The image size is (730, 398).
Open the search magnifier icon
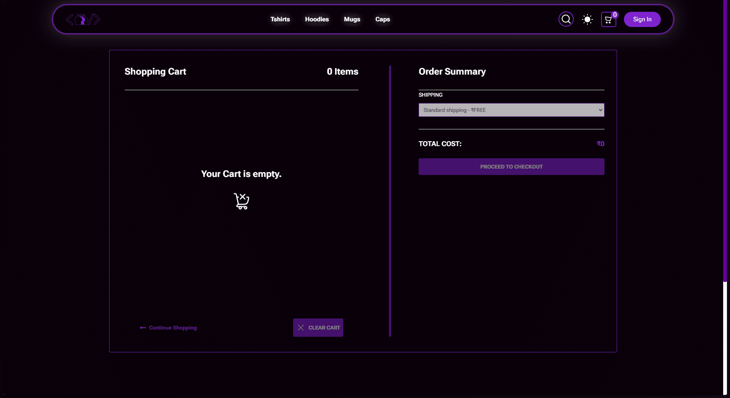pos(566,19)
